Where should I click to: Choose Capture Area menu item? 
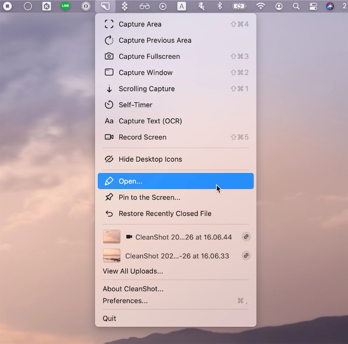(175, 24)
